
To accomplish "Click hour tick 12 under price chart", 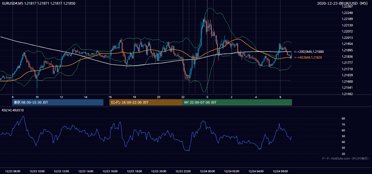I will coord(61,97).
